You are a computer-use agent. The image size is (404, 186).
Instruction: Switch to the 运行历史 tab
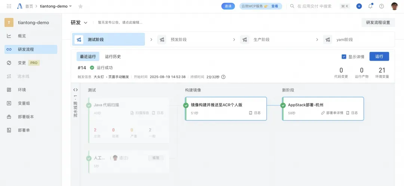tap(113, 57)
